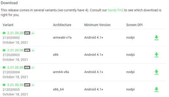
Task: Open 2.21.20.20 link for arm64-v8a variant
Action: click(x=15, y=67)
